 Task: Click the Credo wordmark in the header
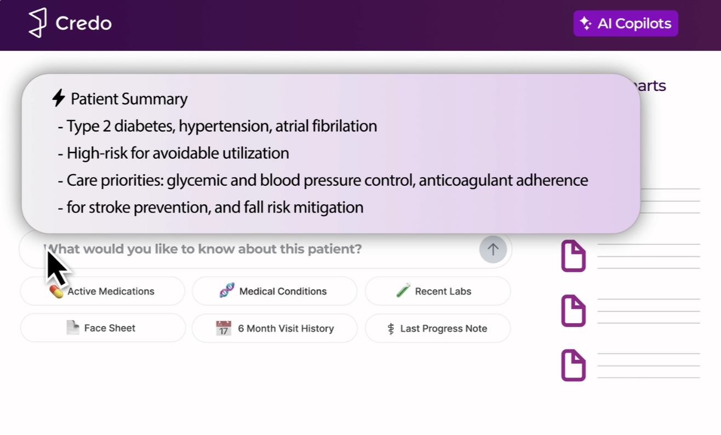[x=83, y=24]
